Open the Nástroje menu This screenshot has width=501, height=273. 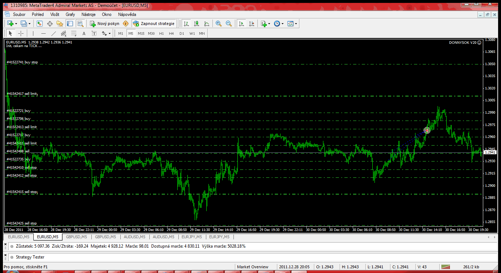tap(88, 14)
